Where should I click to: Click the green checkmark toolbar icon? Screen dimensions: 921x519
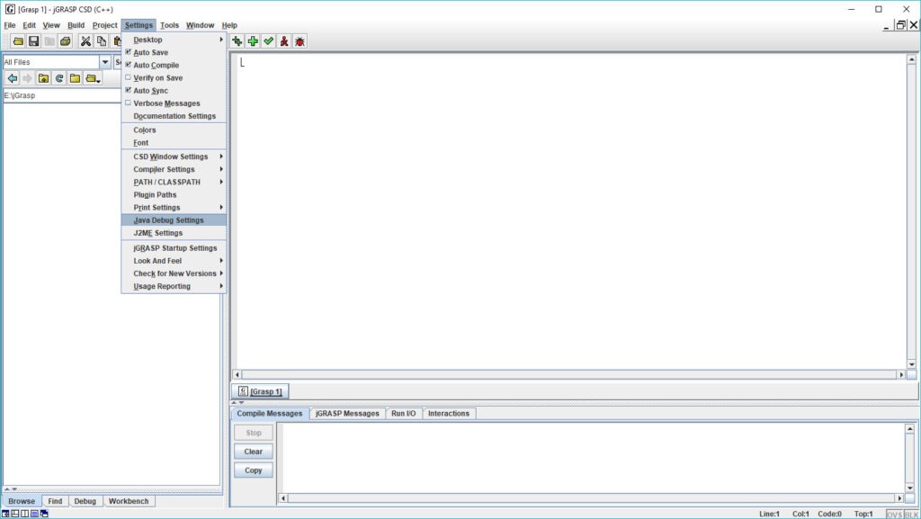[x=268, y=41]
